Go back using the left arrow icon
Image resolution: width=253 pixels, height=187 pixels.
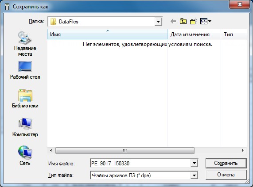(x=173, y=21)
